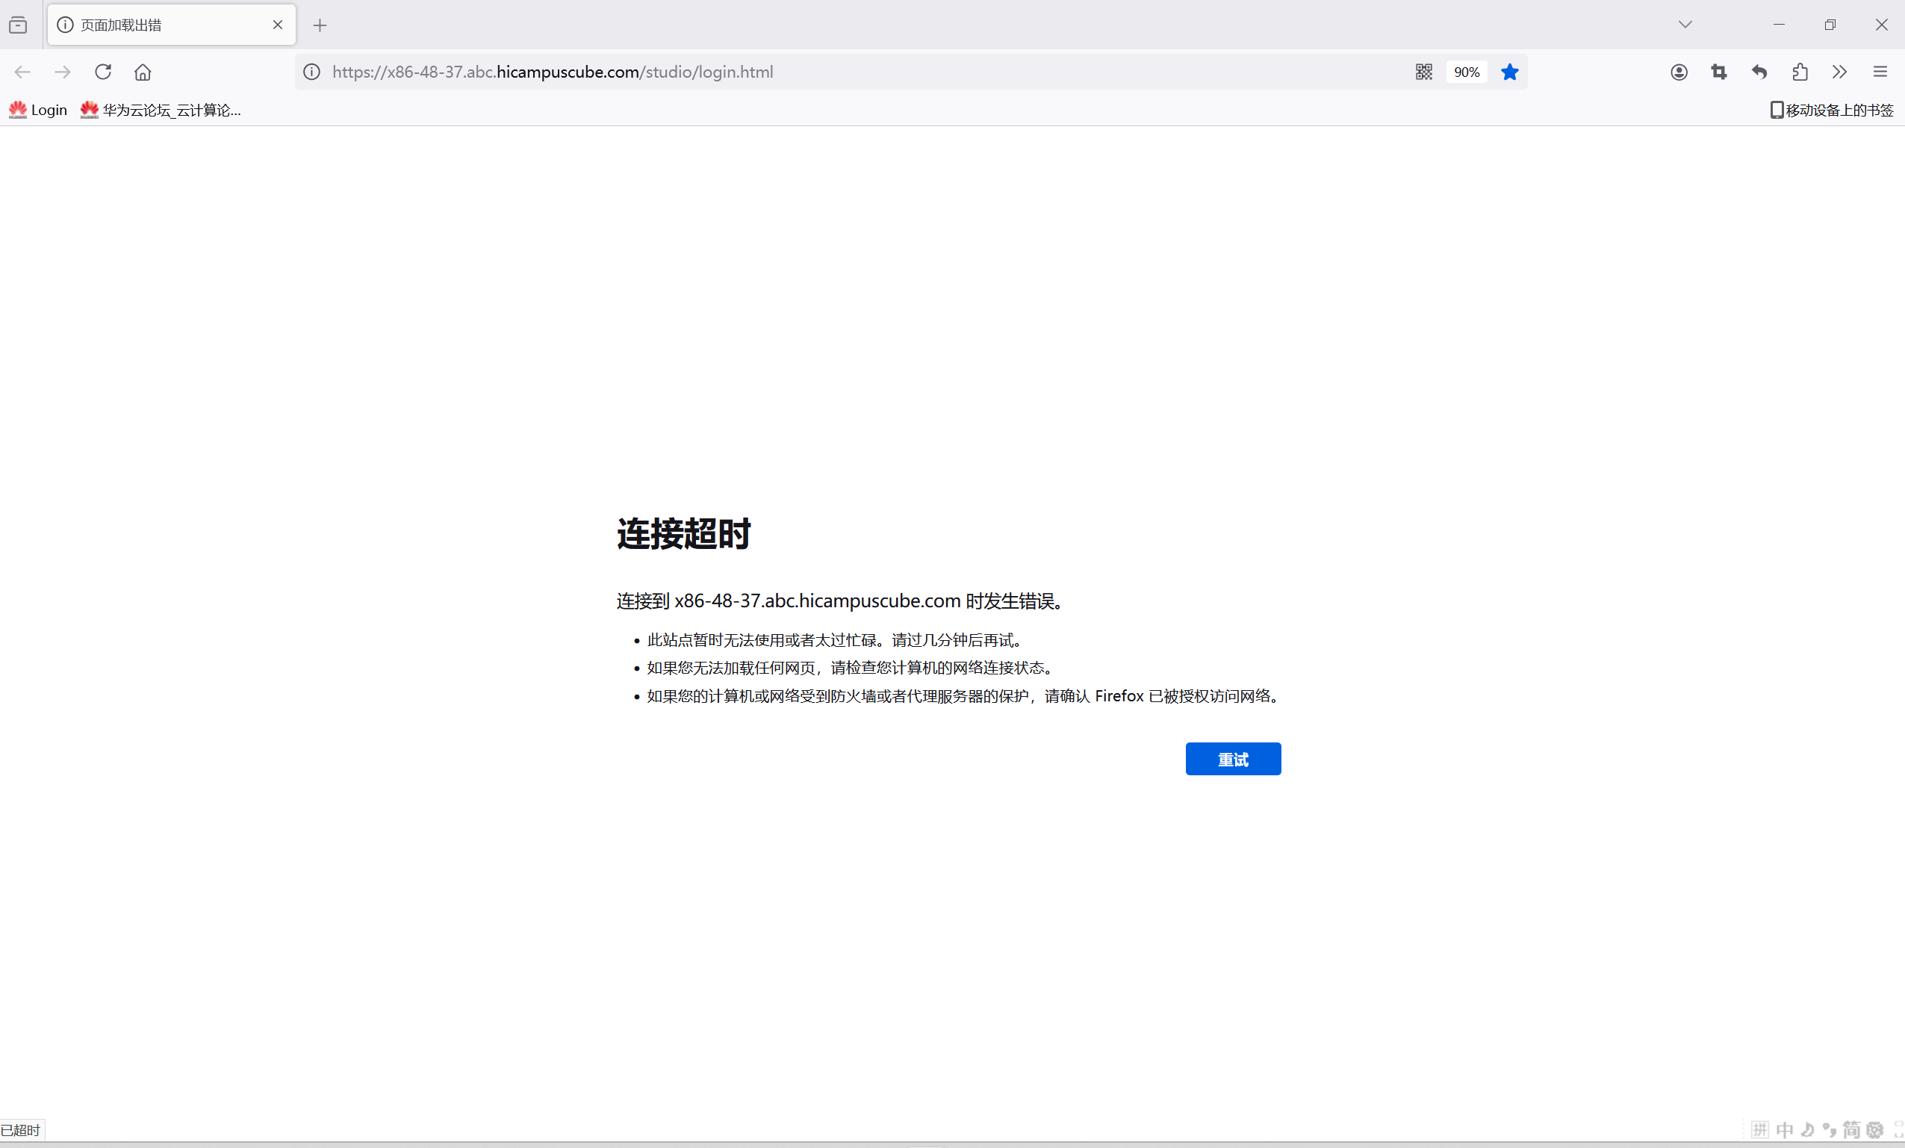This screenshot has height=1148, width=1905.
Task: Go back to previous page
Action: click(22, 72)
